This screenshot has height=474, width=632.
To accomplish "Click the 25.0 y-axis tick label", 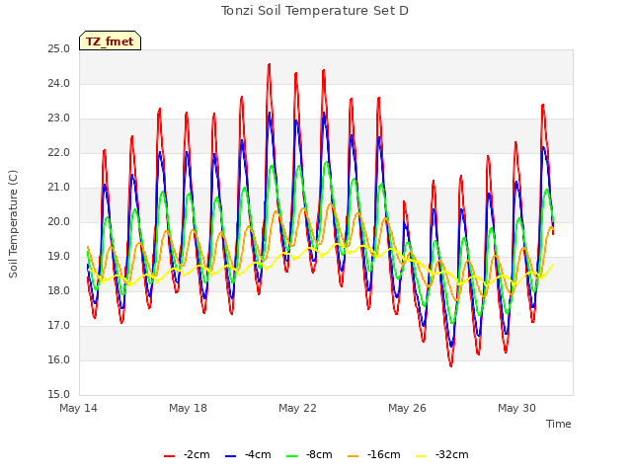I will pos(59,49).
